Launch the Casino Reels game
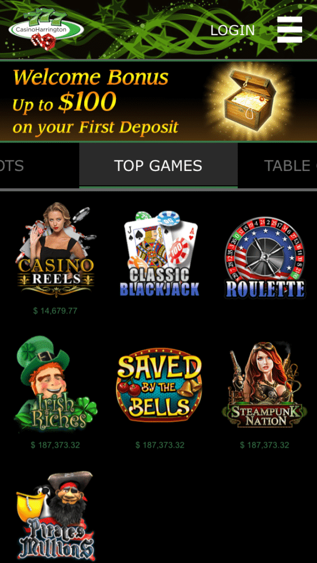The image size is (317, 563). (x=55, y=250)
